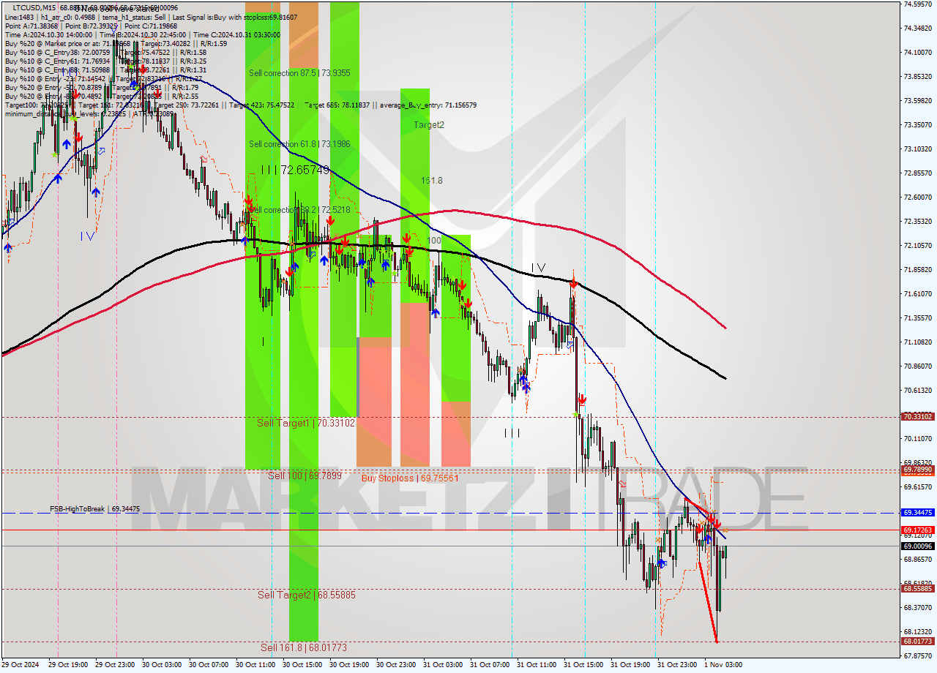Image resolution: width=937 pixels, height=673 pixels.
Task: Select the 'Buy Stoploss | 69.75561' label
Action: pos(410,478)
